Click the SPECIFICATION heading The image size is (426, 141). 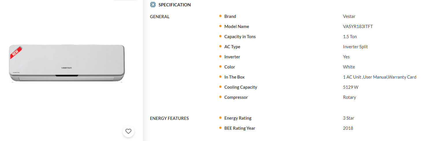coord(175,5)
